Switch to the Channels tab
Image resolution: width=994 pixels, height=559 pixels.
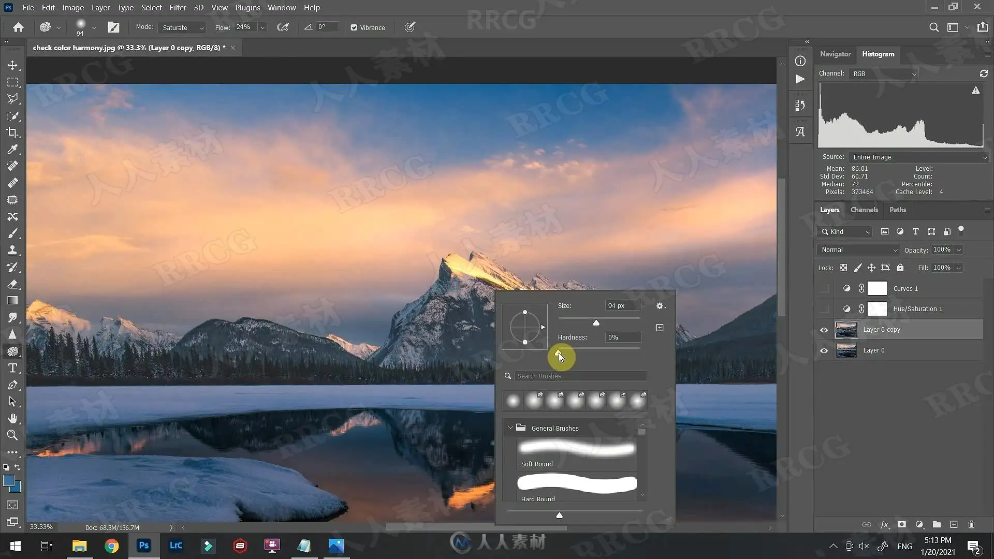coord(864,210)
